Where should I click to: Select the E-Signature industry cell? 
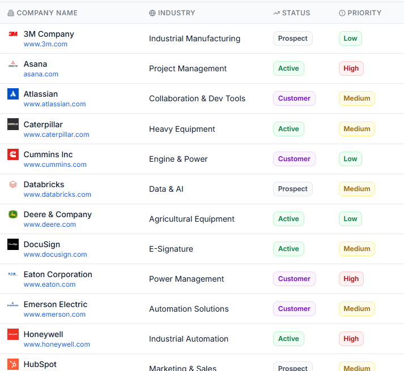coord(171,249)
